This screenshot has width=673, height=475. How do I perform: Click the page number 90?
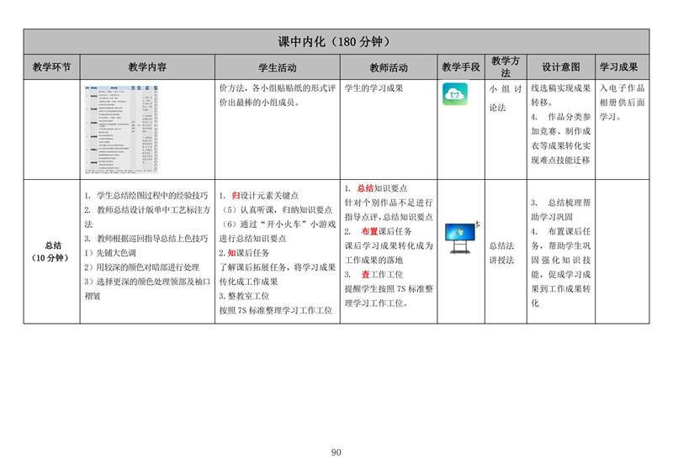pyautogui.click(x=336, y=452)
